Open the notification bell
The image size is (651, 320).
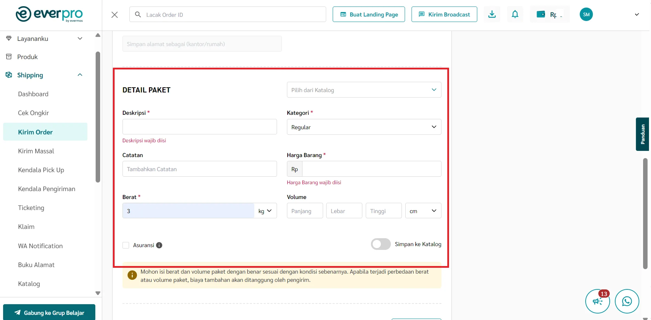point(515,14)
